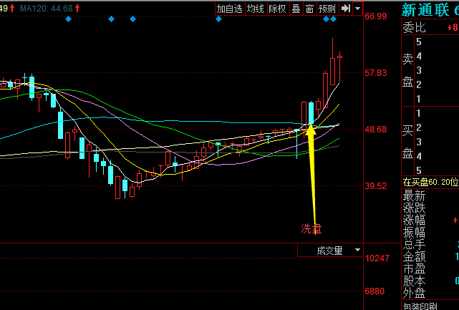Click the 57.83 price axis label

point(375,72)
